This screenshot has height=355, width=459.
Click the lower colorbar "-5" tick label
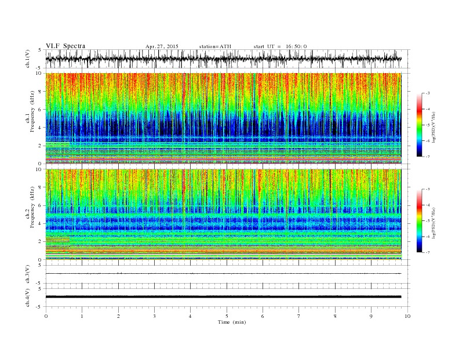point(428,221)
